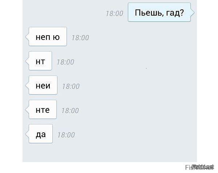Viewport: 218px width, 173px height.
Task: Click the timestamp next to "неи"
Action: (x=71, y=86)
